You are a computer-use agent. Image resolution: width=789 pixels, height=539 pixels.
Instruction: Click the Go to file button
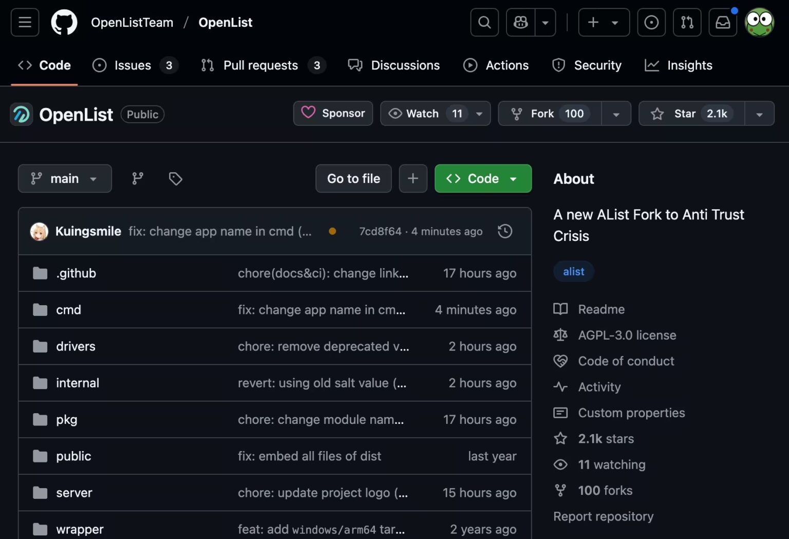point(353,178)
